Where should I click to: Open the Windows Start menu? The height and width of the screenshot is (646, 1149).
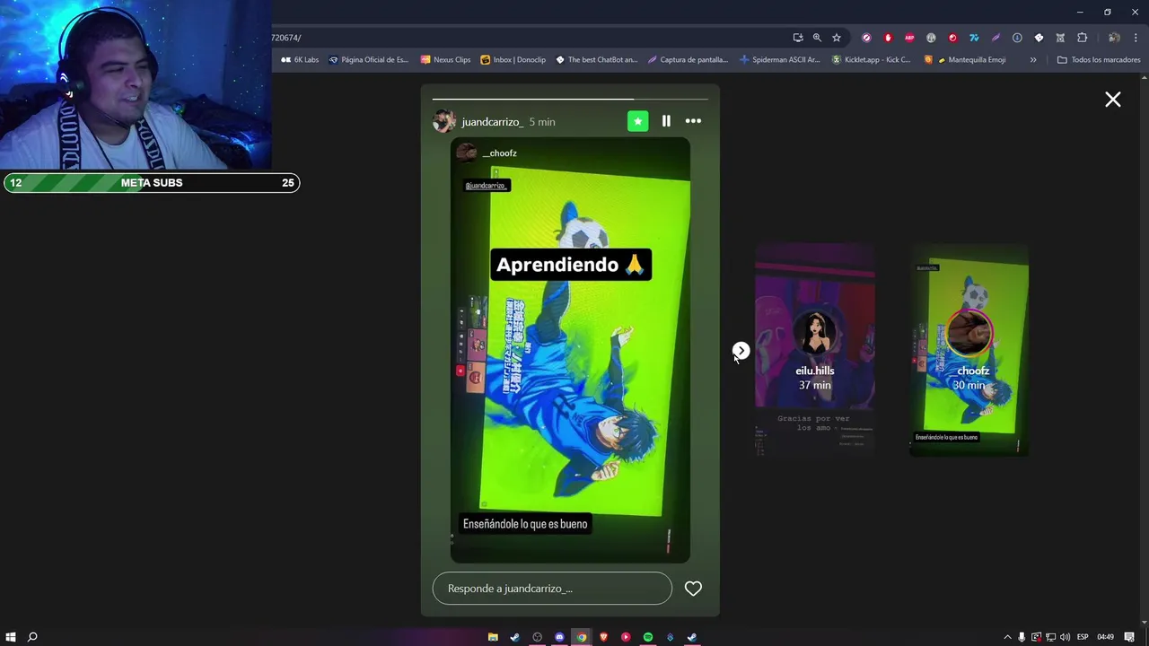11,637
